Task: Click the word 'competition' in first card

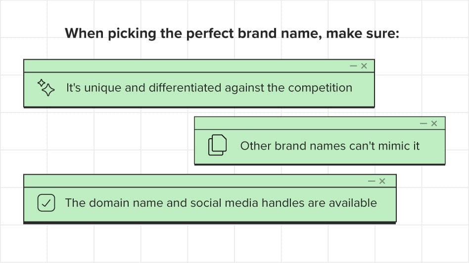Action: [320, 88]
